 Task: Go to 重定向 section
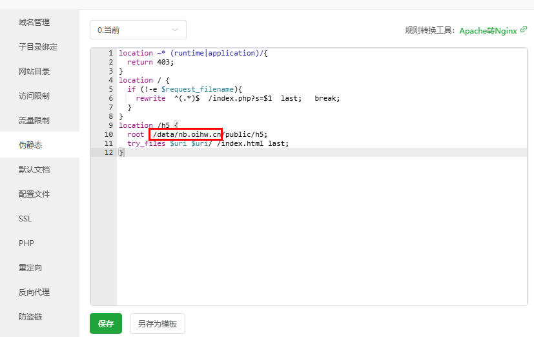pos(30,267)
